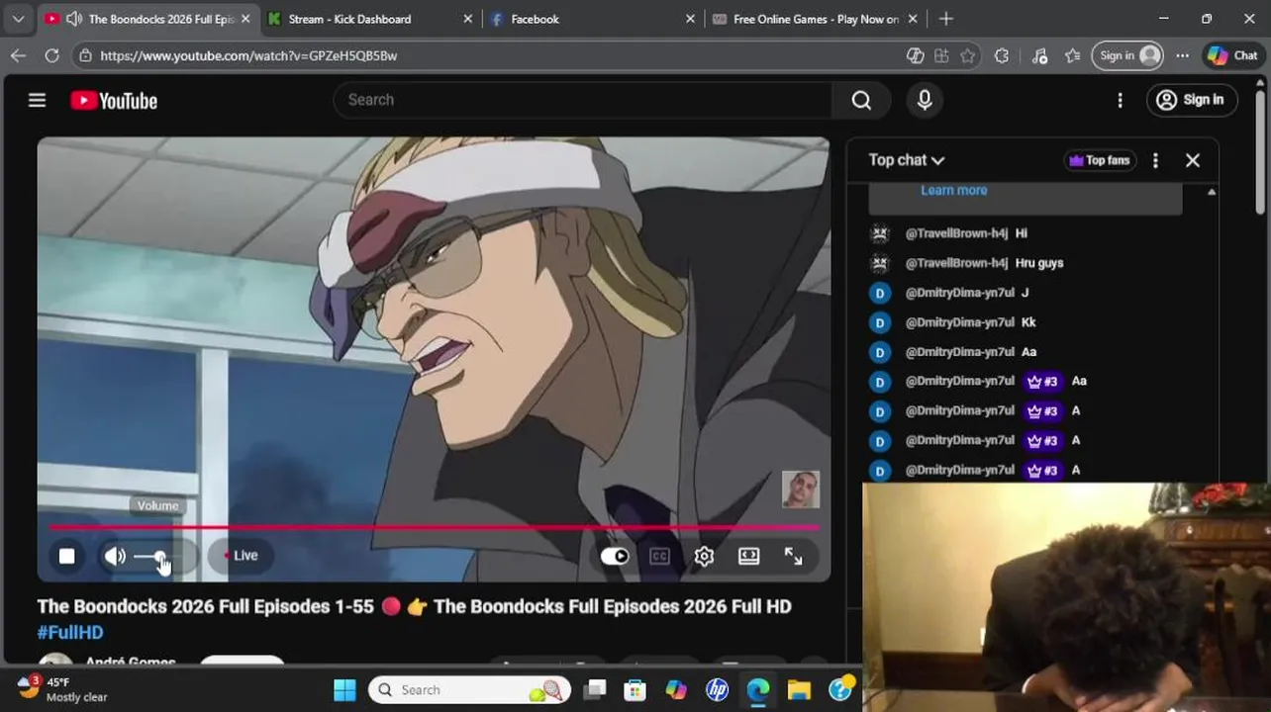
Task: Open @DmitryDima-yn7ul avatar on message "J"
Action: click(x=880, y=293)
